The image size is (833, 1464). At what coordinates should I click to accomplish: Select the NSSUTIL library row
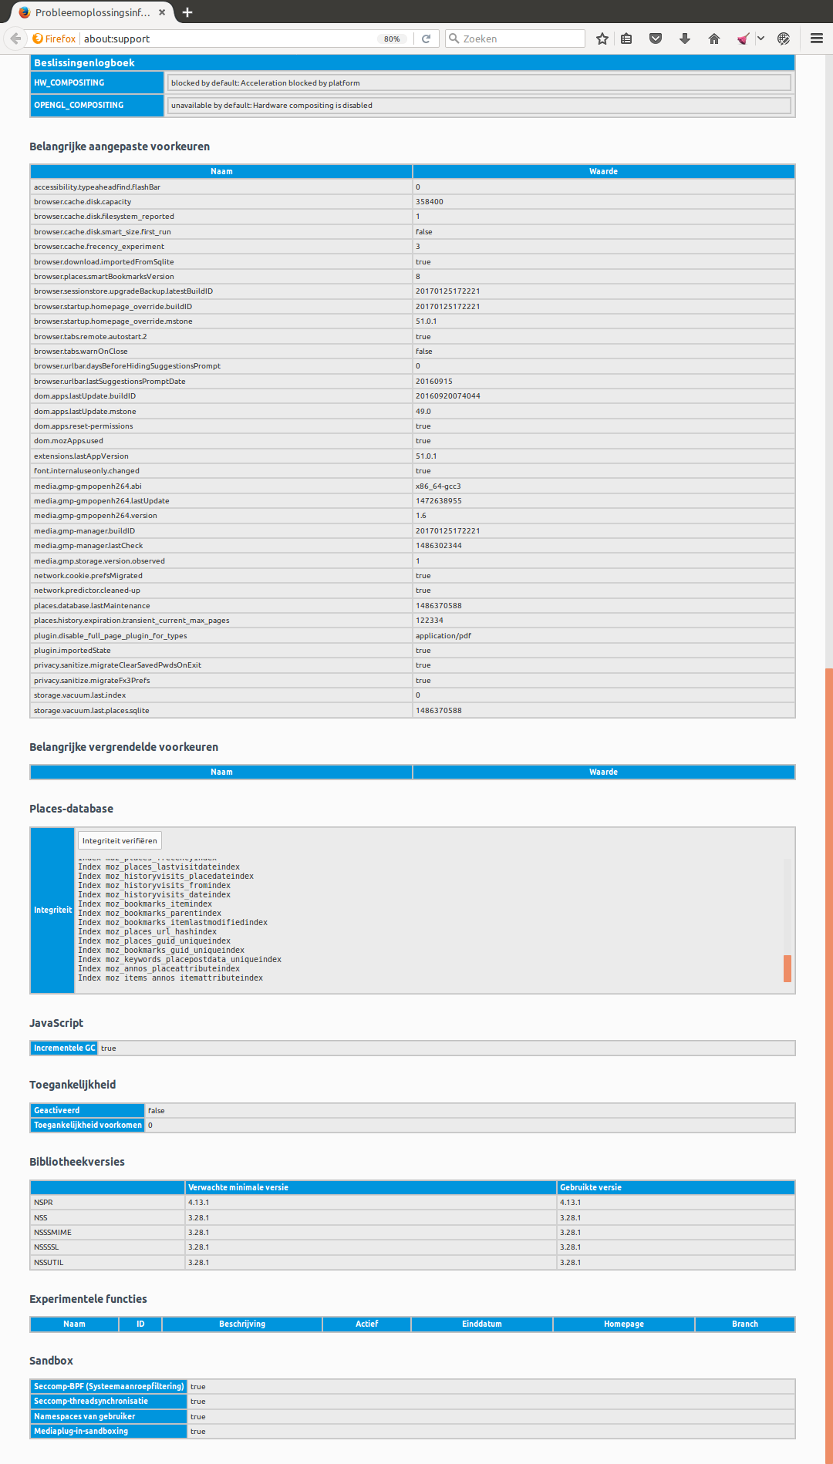[413, 1263]
